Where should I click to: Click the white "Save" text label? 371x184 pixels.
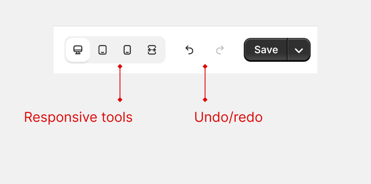pos(266,50)
